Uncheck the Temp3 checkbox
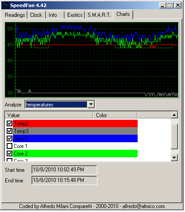This screenshot has height=212, width=185. pyautogui.click(x=10, y=131)
